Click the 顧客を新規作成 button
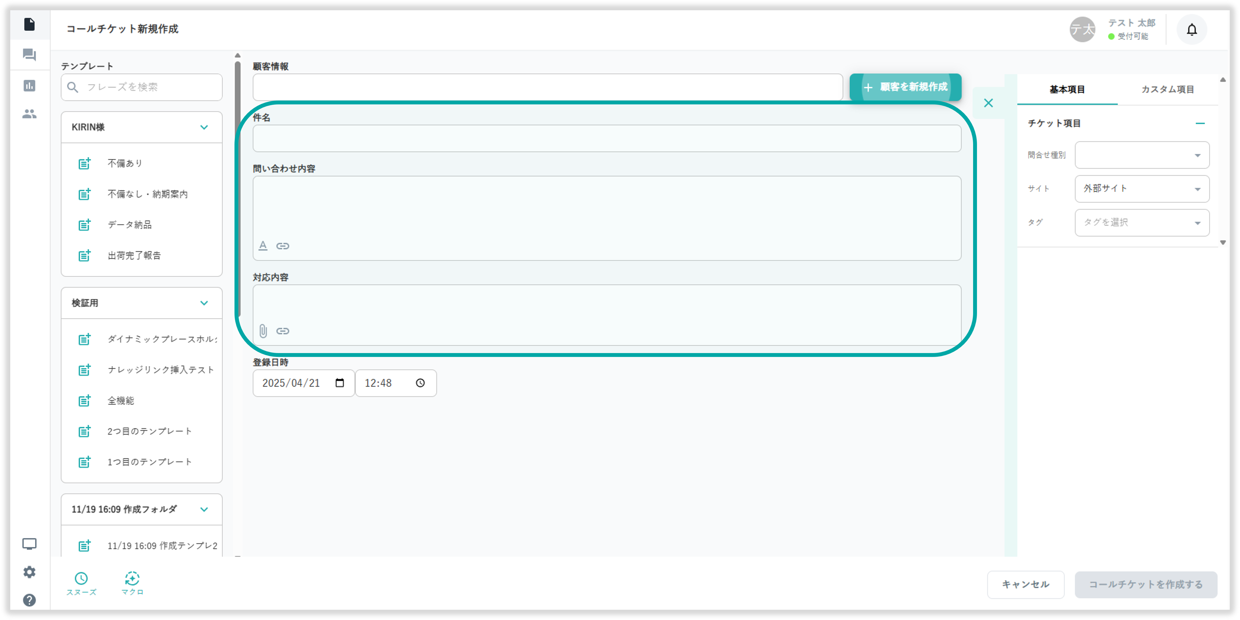 905,87
